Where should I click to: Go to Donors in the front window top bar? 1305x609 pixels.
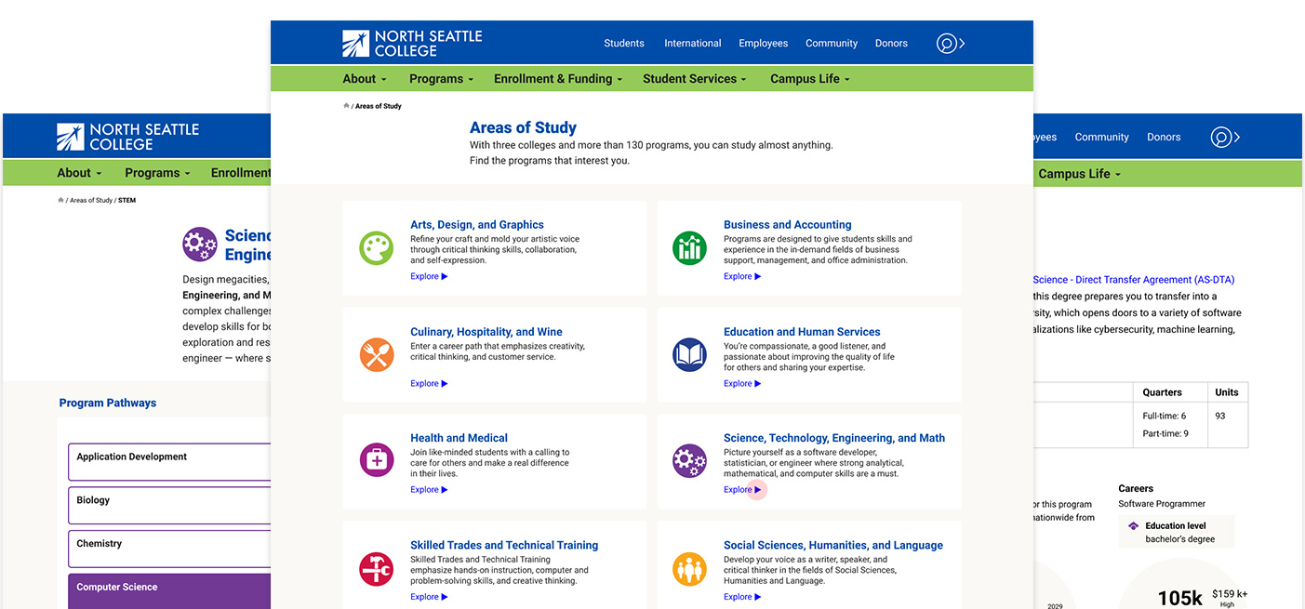coord(891,44)
